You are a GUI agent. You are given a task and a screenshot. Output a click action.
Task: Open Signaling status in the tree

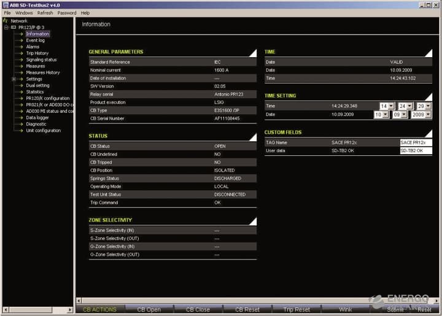[41, 60]
